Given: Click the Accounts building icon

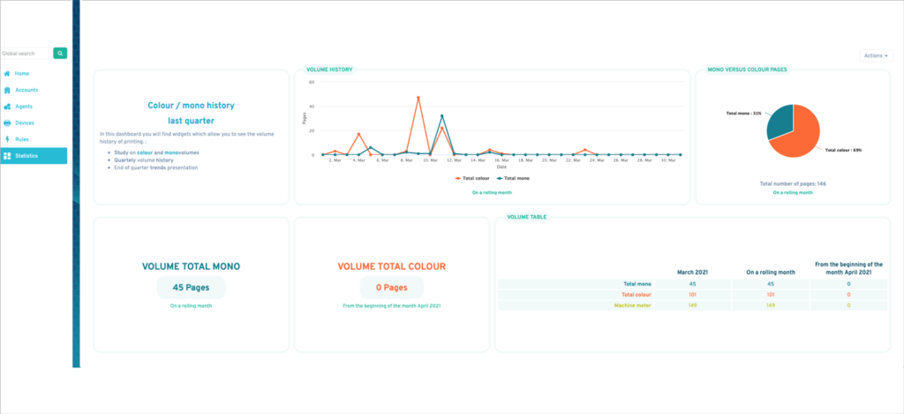Looking at the screenshot, I should [7, 90].
